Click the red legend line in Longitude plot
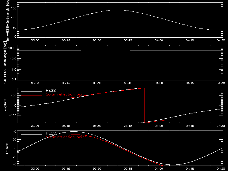228x171 pixels. (32, 95)
